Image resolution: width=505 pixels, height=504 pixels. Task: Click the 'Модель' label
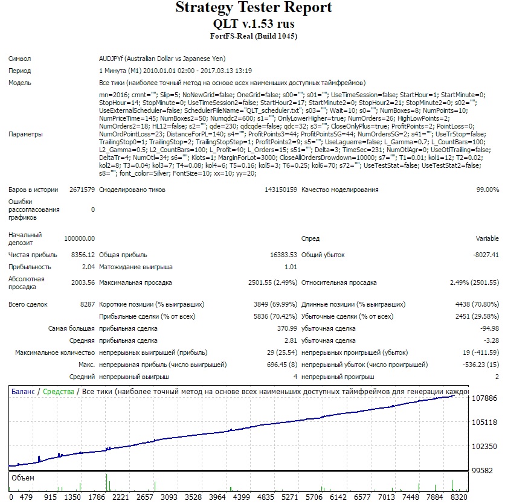pos(20,83)
